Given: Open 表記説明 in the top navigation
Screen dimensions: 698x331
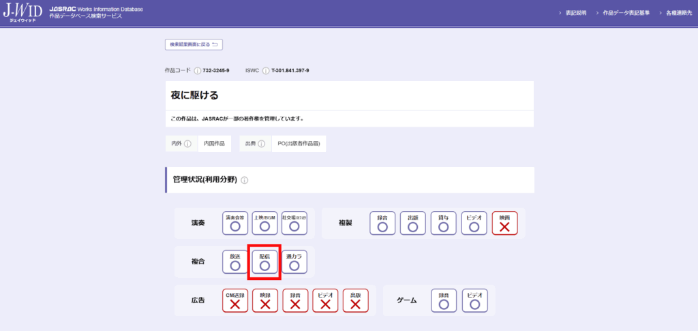Looking at the screenshot, I should point(573,13).
